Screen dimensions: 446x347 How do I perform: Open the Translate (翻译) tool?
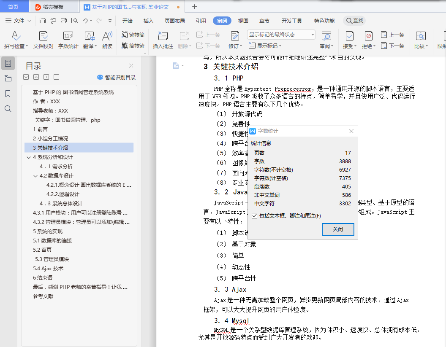click(x=90, y=40)
